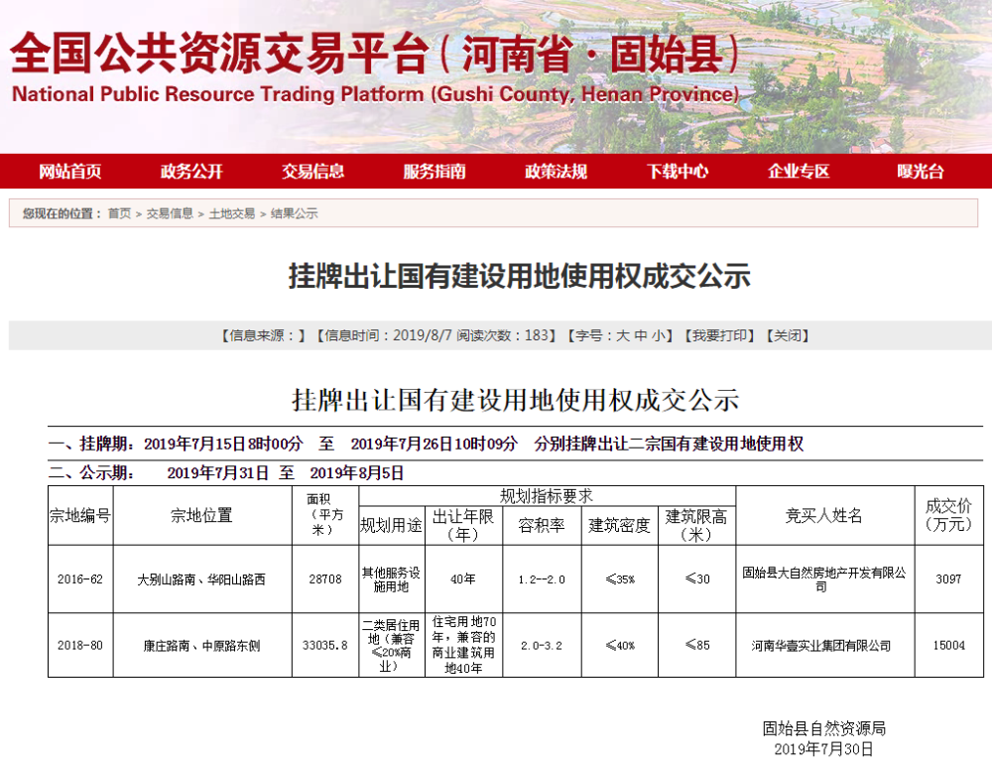The height and width of the screenshot is (771, 992).
Task: Click the 其他服务设施用地 planning use cell
Action: [391, 579]
